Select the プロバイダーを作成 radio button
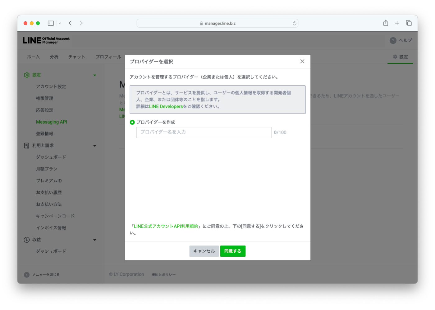The width and height of the screenshot is (435, 310). (132, 122)
